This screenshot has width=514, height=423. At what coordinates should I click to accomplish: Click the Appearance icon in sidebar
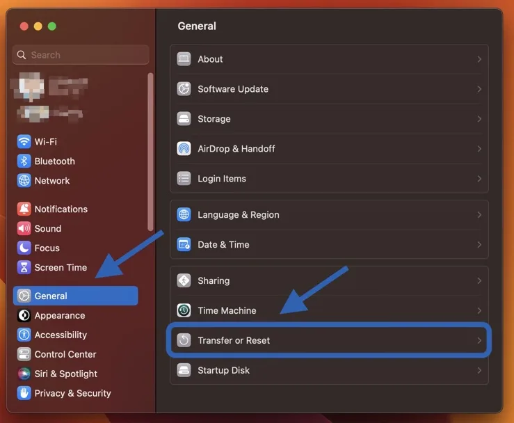24,315
